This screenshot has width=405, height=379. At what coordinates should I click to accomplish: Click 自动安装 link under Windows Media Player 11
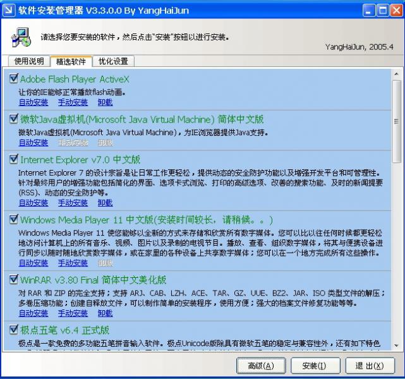[x=33, y=263]
